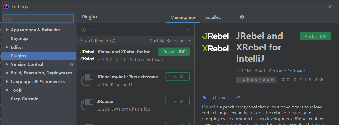This screenshot has height=125, width=339.
Task: Select Grep Console in settings tree
Action: pos(25,99)
